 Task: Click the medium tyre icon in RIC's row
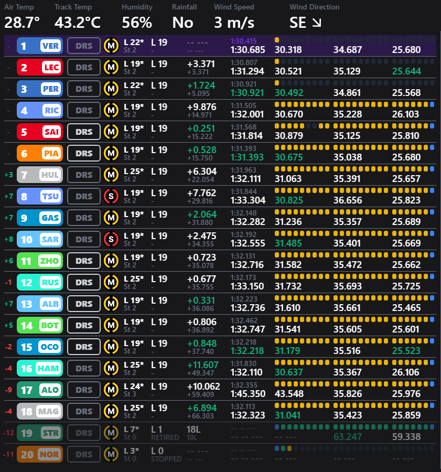coord(111,110)
